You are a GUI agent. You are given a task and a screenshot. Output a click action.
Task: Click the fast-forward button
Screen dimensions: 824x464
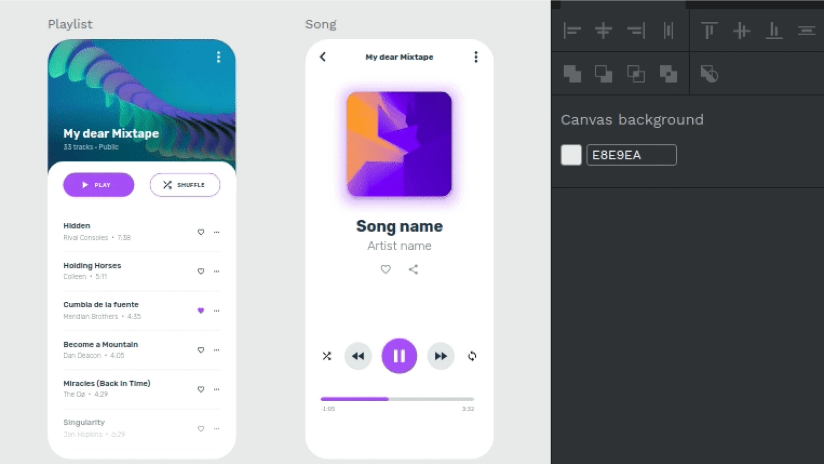tap(441, 356)
